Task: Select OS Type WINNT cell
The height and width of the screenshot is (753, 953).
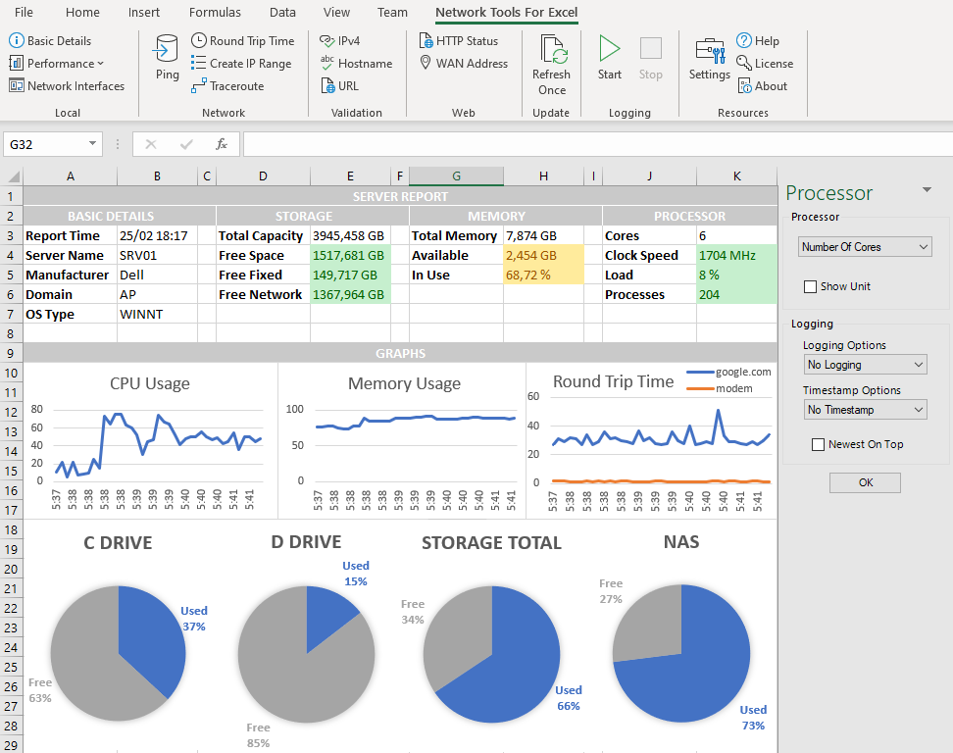Action: pyautogui.click(x=157, y=314)
